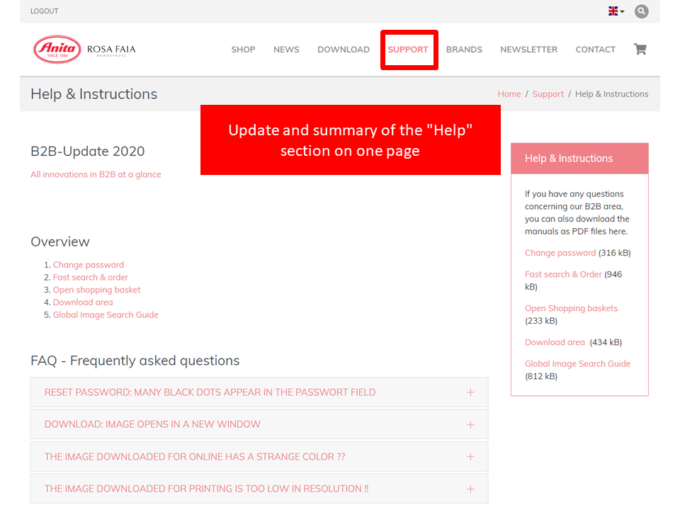Open All innovations in B2B link
The width and height of the screenshot is (680, 510).
(x=96, y=174)
